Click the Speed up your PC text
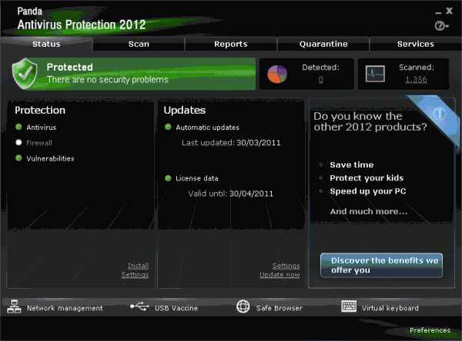Screen dimensions: 462x341 pyautogui.click(x=368, y=191)
